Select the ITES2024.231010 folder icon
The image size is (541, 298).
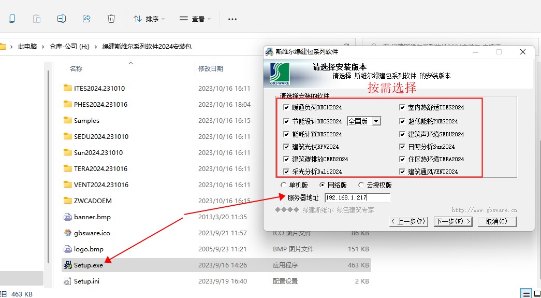pos(68,88)
